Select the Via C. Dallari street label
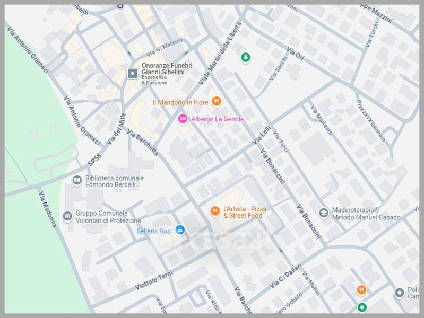 coord(285,276)
